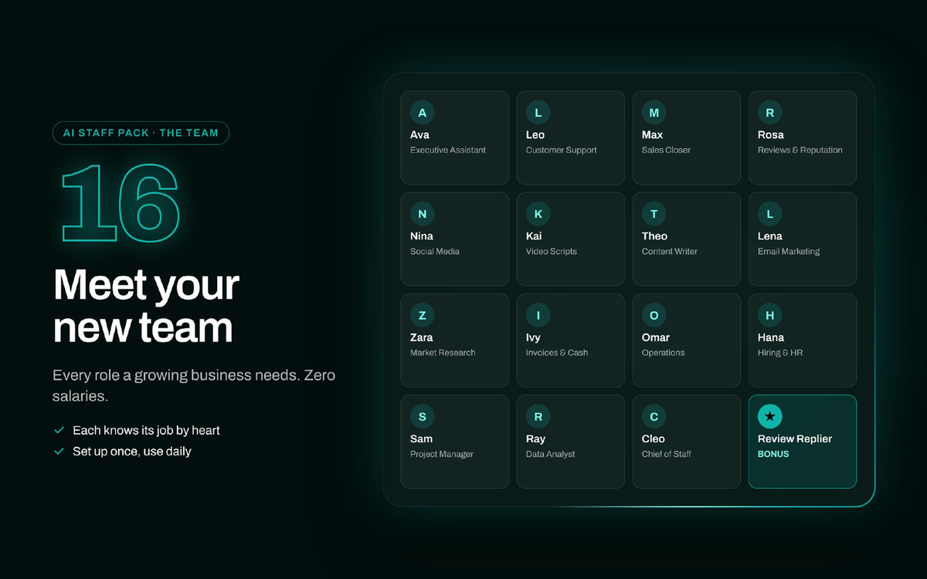Click the "Hiring & HR" role text
The height and width of the screenshot is (579, 927).
[x=780, y=353]
